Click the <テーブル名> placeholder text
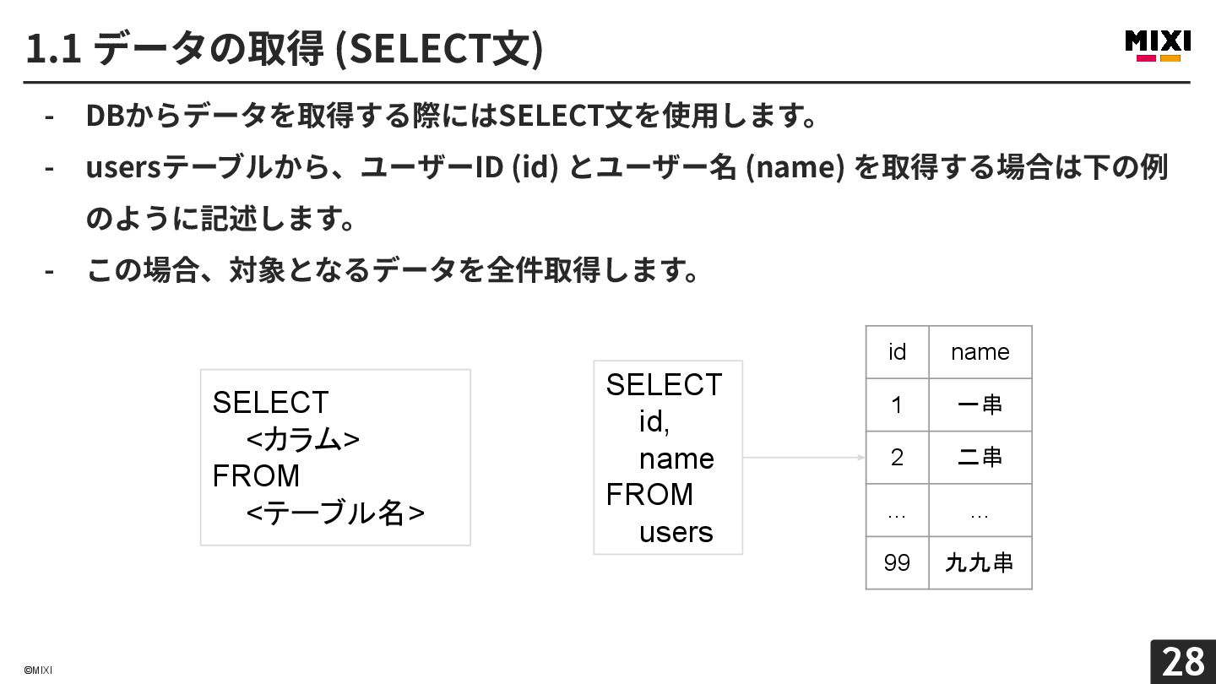1216x684 pixels. pos(335,513)
